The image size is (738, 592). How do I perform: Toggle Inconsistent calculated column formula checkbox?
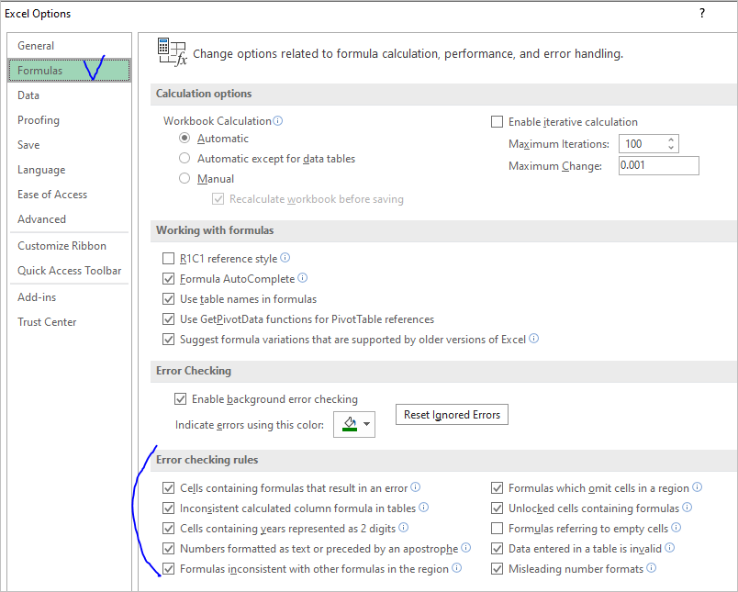(168, 508)
